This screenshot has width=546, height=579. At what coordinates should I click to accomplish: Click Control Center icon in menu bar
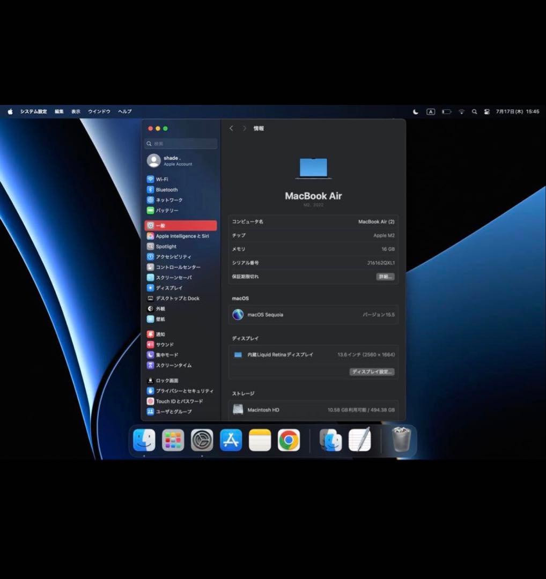click(x=486, y=112)
